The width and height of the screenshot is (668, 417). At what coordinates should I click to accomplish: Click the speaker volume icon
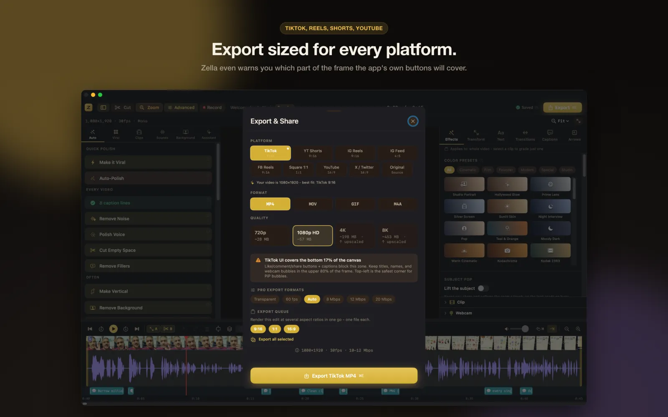[x=506, y=329]
